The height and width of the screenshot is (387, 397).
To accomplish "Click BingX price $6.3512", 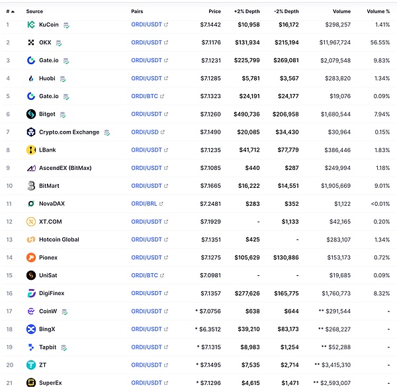I will 210,329.
